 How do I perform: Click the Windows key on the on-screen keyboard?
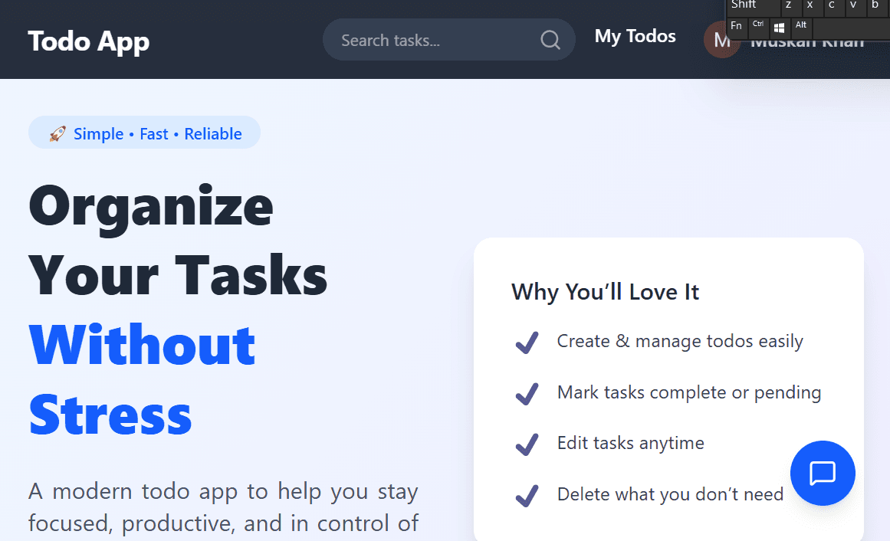tap(780, 28)
